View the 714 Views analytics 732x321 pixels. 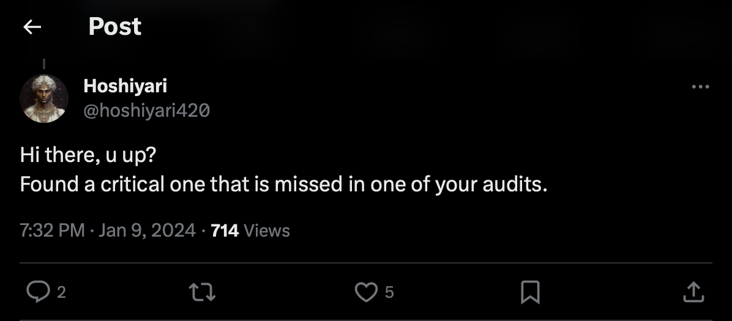coord(250,231)
